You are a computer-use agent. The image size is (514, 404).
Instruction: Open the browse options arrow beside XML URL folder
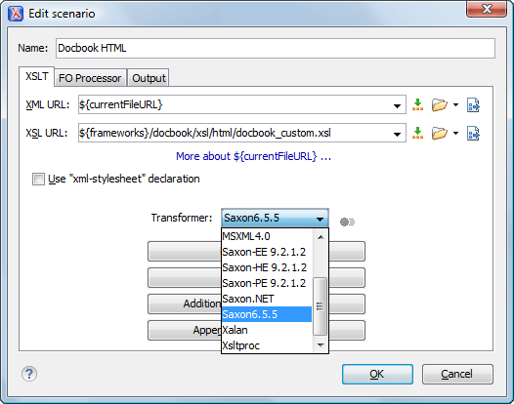click(455, 105)
